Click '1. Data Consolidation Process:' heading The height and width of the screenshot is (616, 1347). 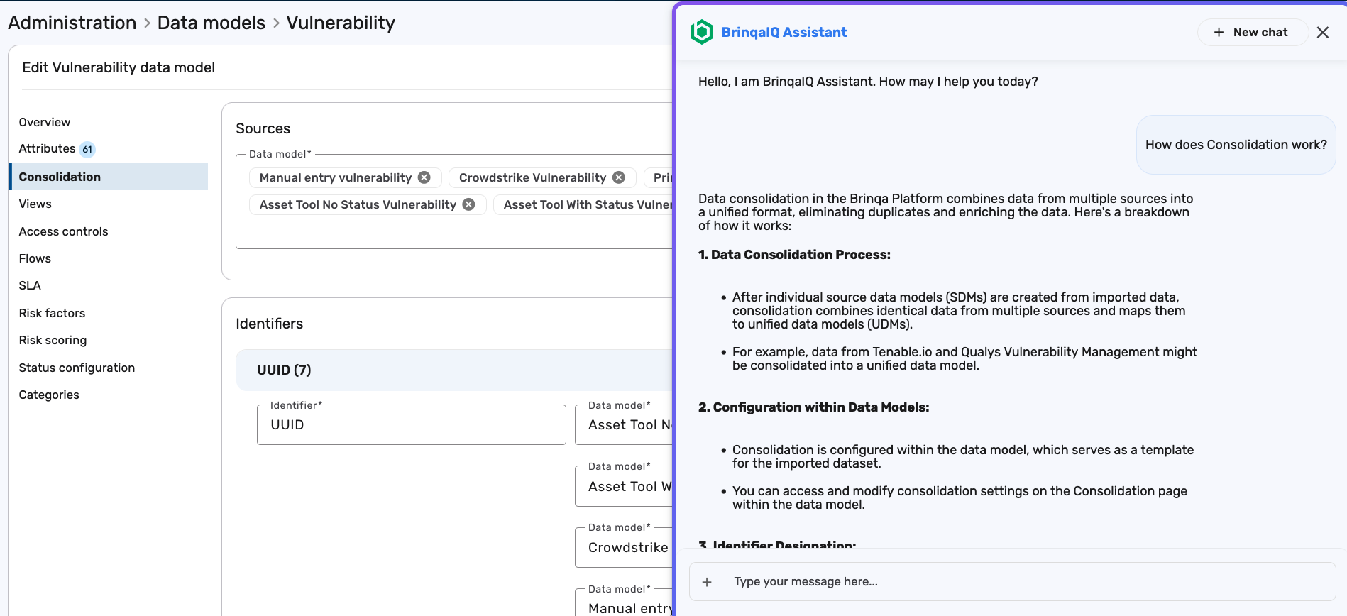pos(794,255)
